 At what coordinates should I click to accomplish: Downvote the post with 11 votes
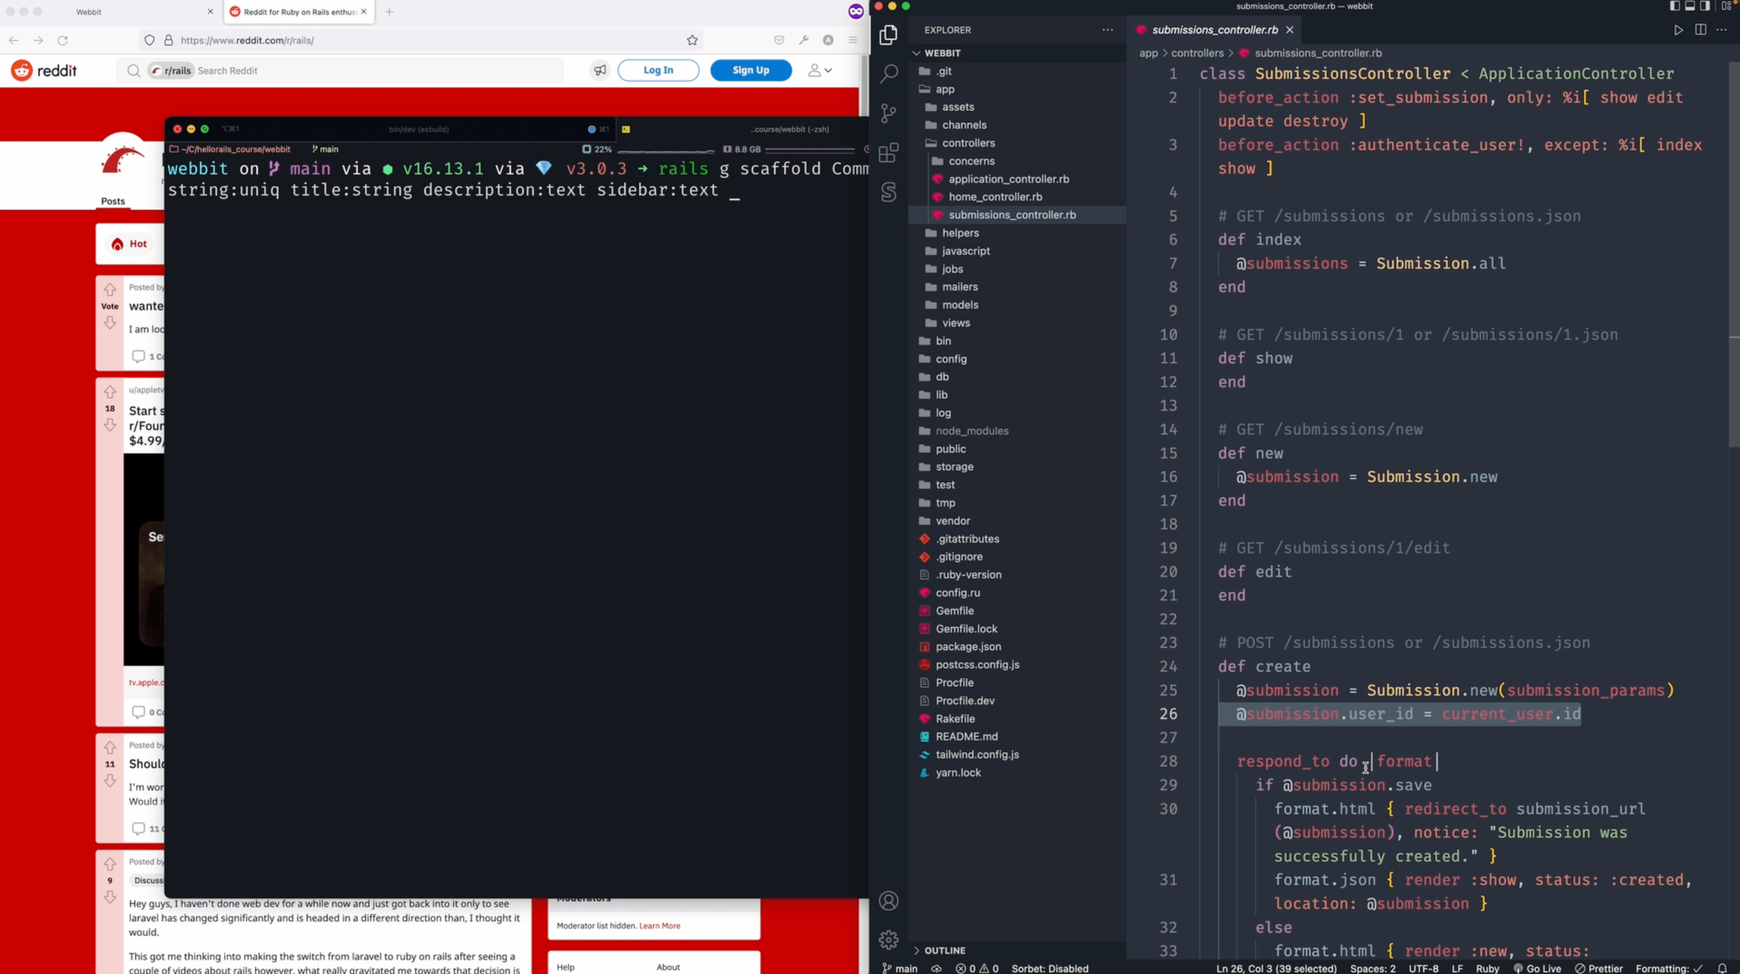(x=110, y=780)
